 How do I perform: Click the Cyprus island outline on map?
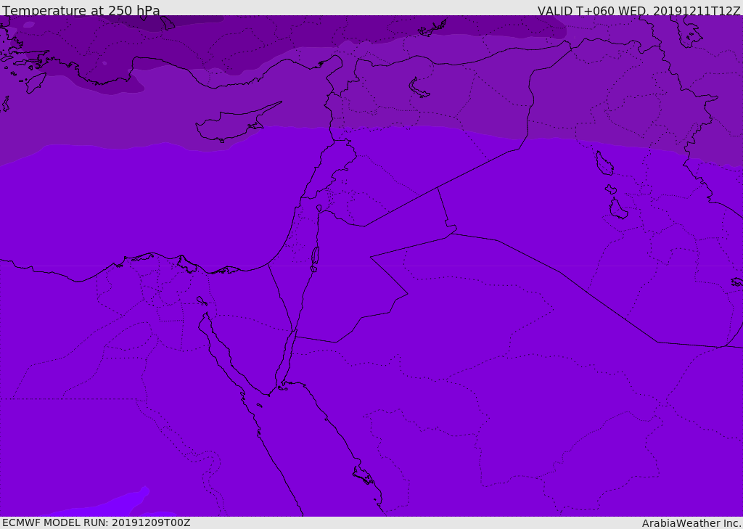(238, 122)
